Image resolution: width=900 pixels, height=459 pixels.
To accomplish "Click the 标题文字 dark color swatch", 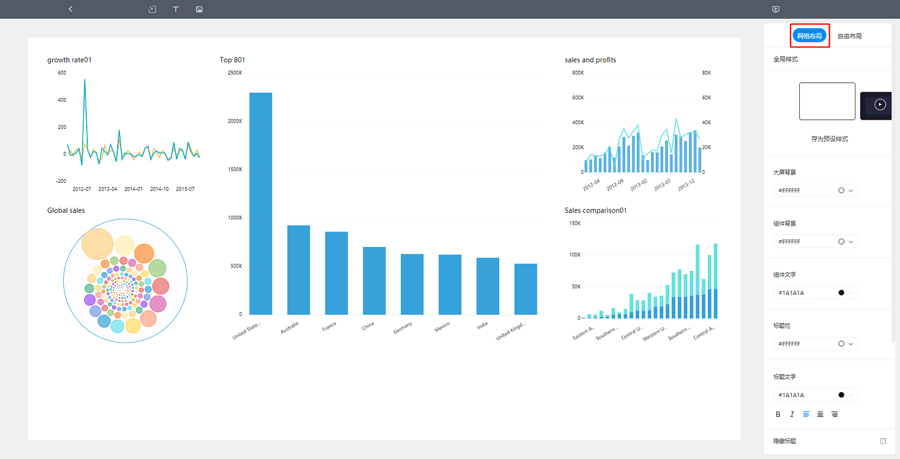I will pyautogui.click(x=841, y=395).
